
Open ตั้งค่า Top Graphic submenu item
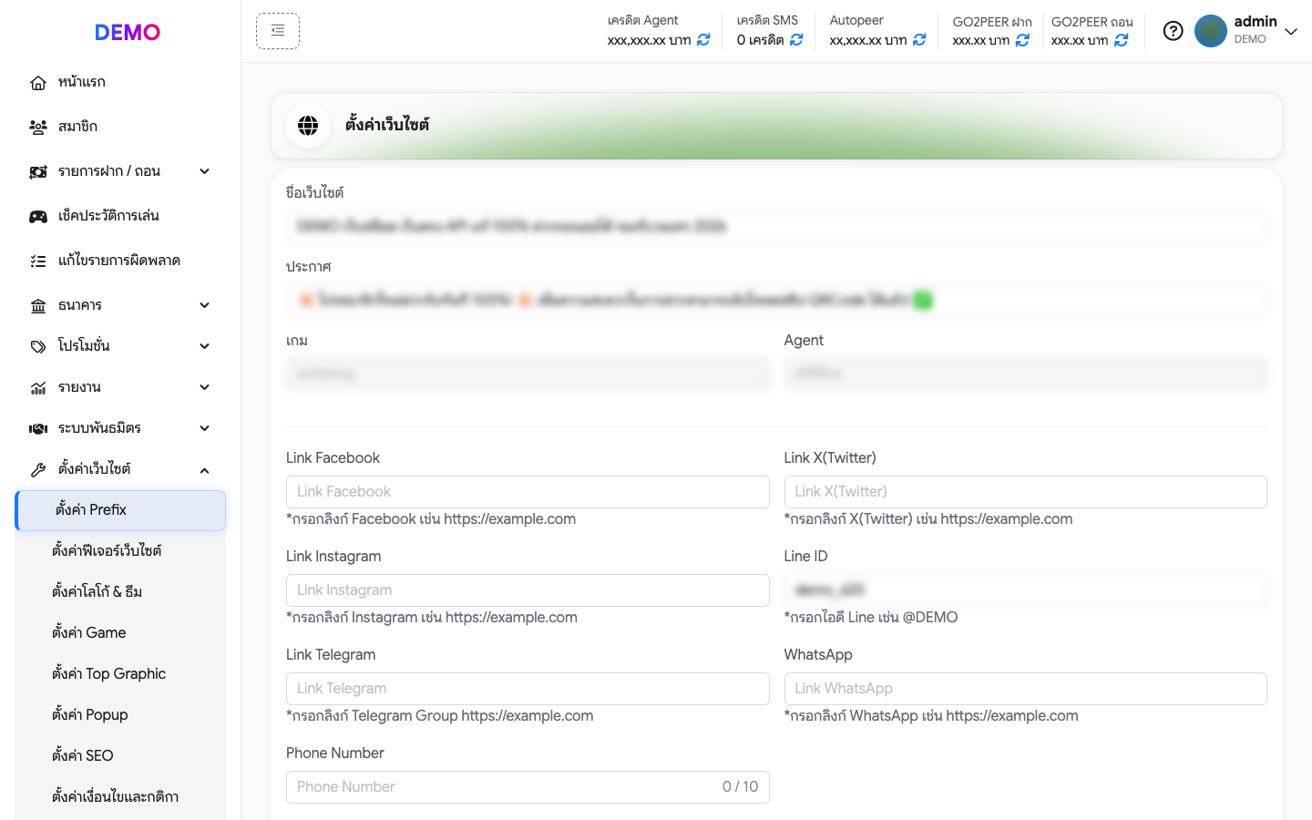120,674
